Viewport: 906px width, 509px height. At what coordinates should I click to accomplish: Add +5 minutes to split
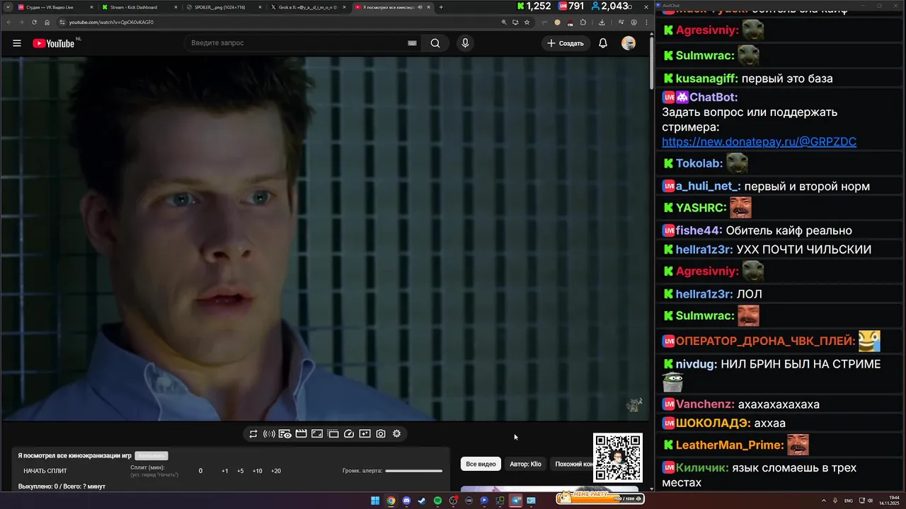241,471
